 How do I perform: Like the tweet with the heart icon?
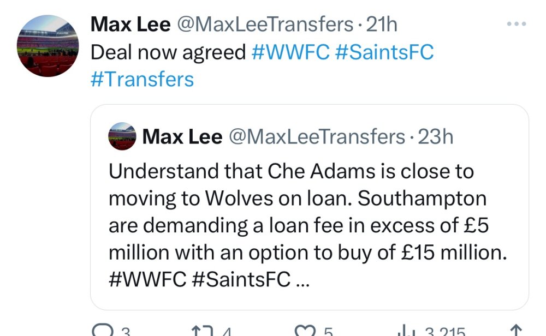pyautogui.click(x=305, y=331)
